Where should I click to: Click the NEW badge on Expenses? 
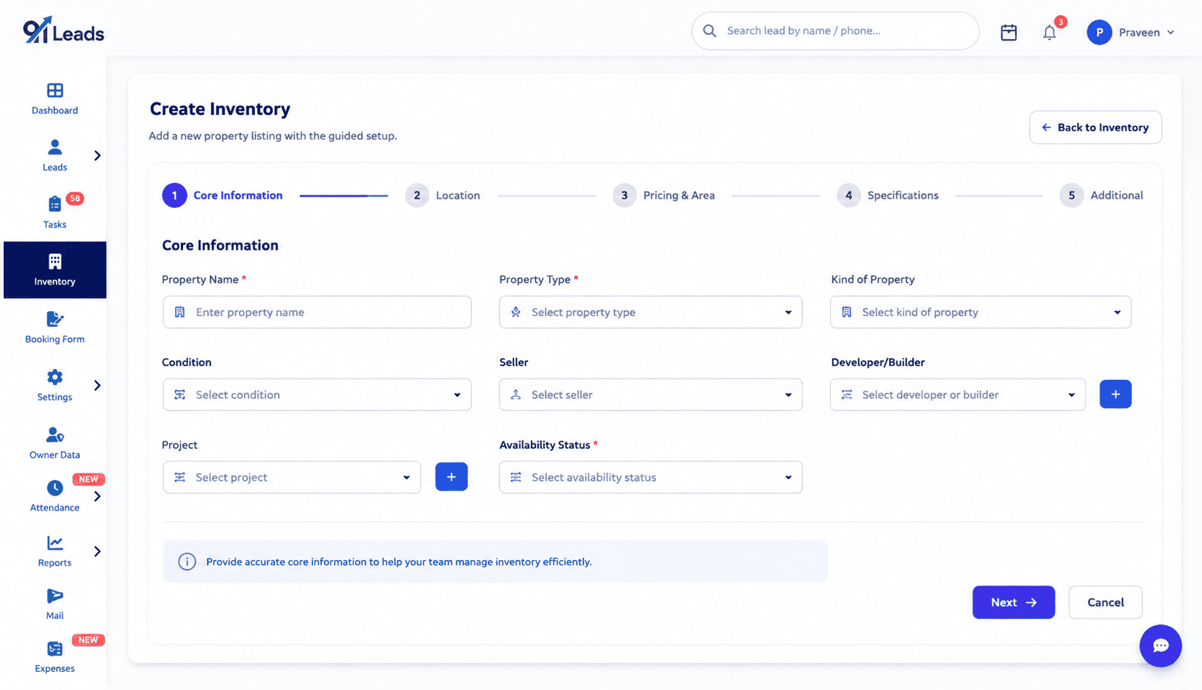pos(89,640)
